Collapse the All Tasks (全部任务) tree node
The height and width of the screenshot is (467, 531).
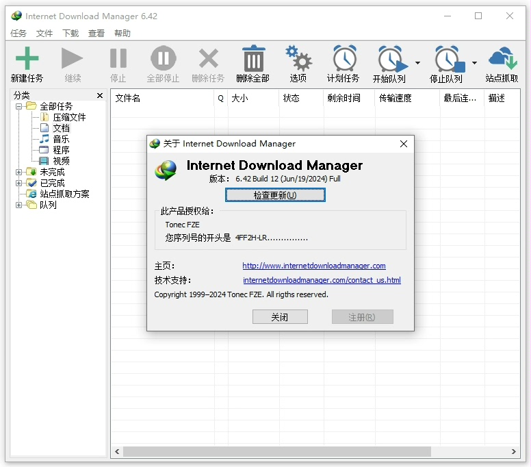(x=19, y=106)
